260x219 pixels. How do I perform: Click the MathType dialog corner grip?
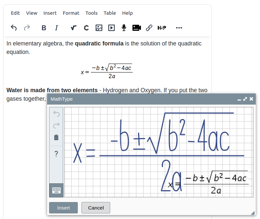(252, 213)
